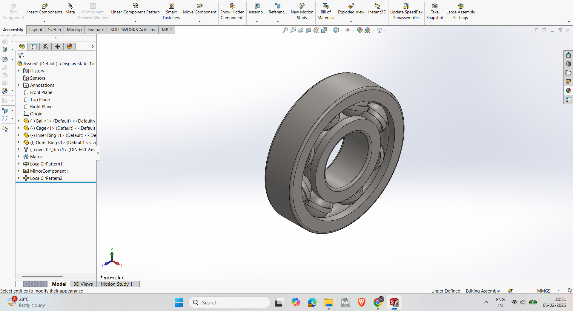Click the Measure tool ruler icon
Viewport: 573px width, 311px height.
[5, 129]
